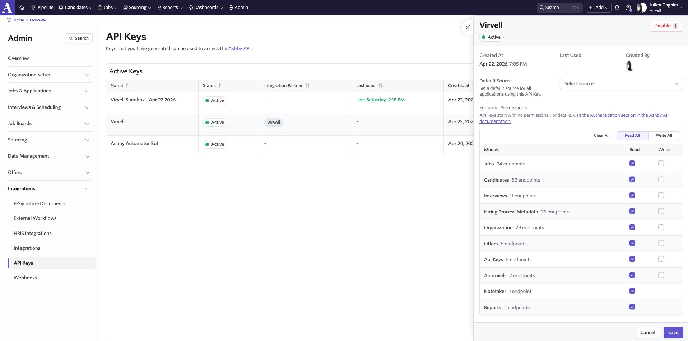Uncheck Read permission for Candidates
Screen dimensions: 688x341
(x=632, y=179)
